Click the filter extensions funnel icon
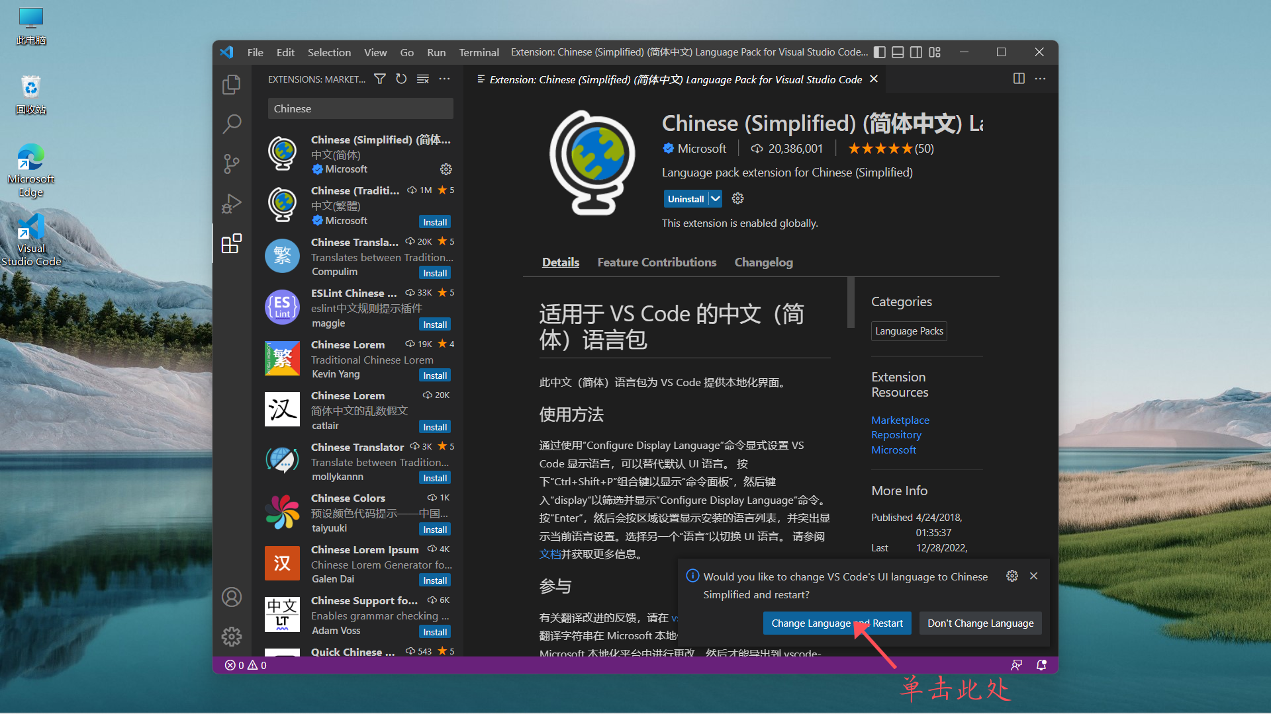The height and width of the screenshot is (714, 1271). click(380, 79)
